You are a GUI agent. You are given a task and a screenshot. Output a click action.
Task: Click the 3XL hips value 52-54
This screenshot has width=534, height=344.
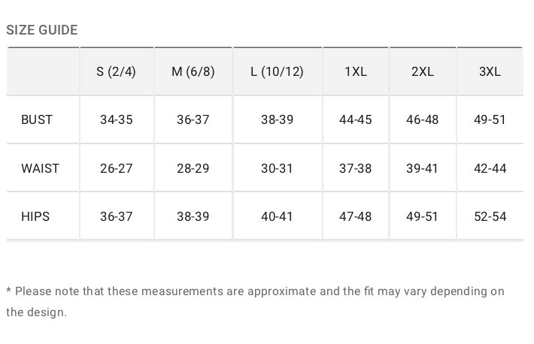coord(490,216)
